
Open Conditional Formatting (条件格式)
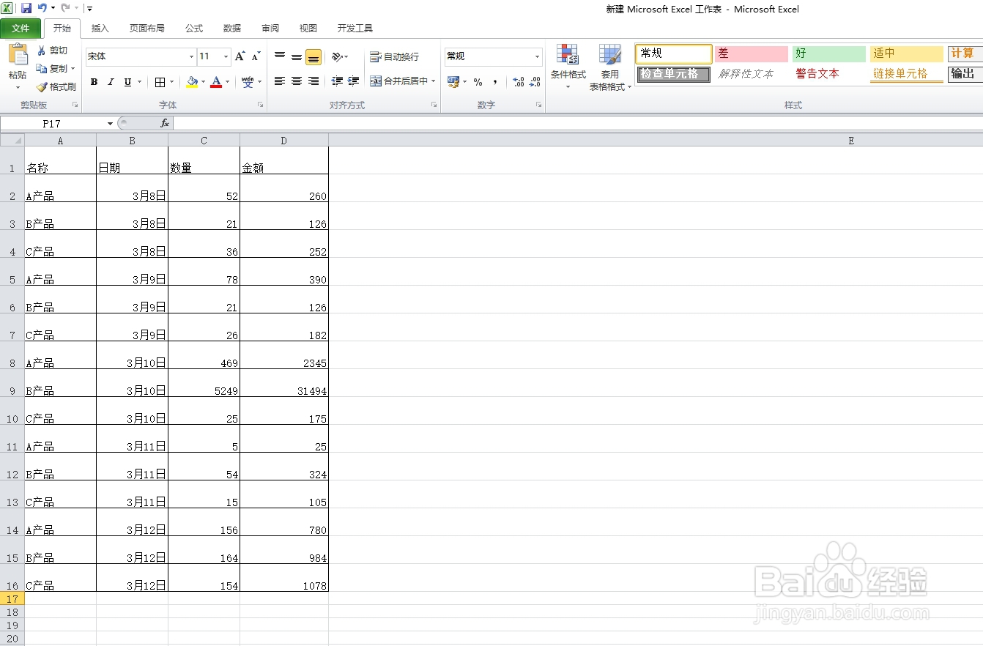click(x=568, y=66)
